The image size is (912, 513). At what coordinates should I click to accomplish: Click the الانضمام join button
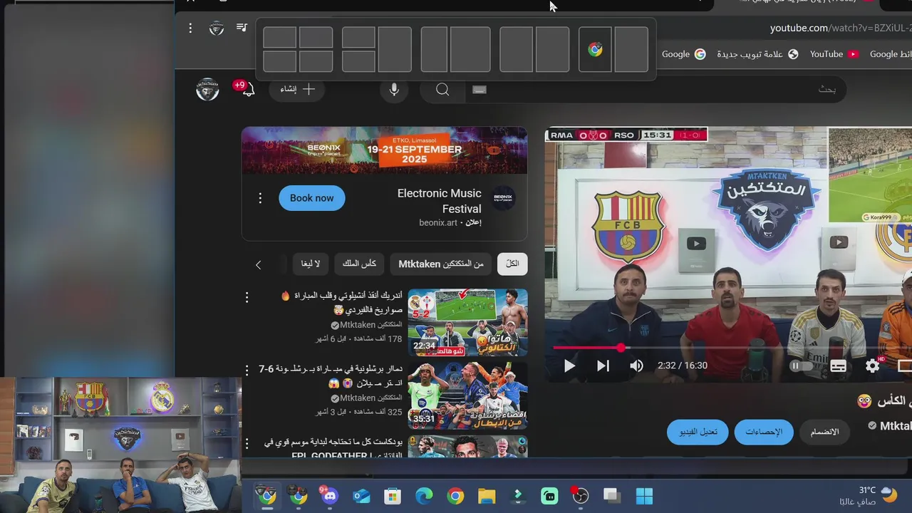point(824,432)
